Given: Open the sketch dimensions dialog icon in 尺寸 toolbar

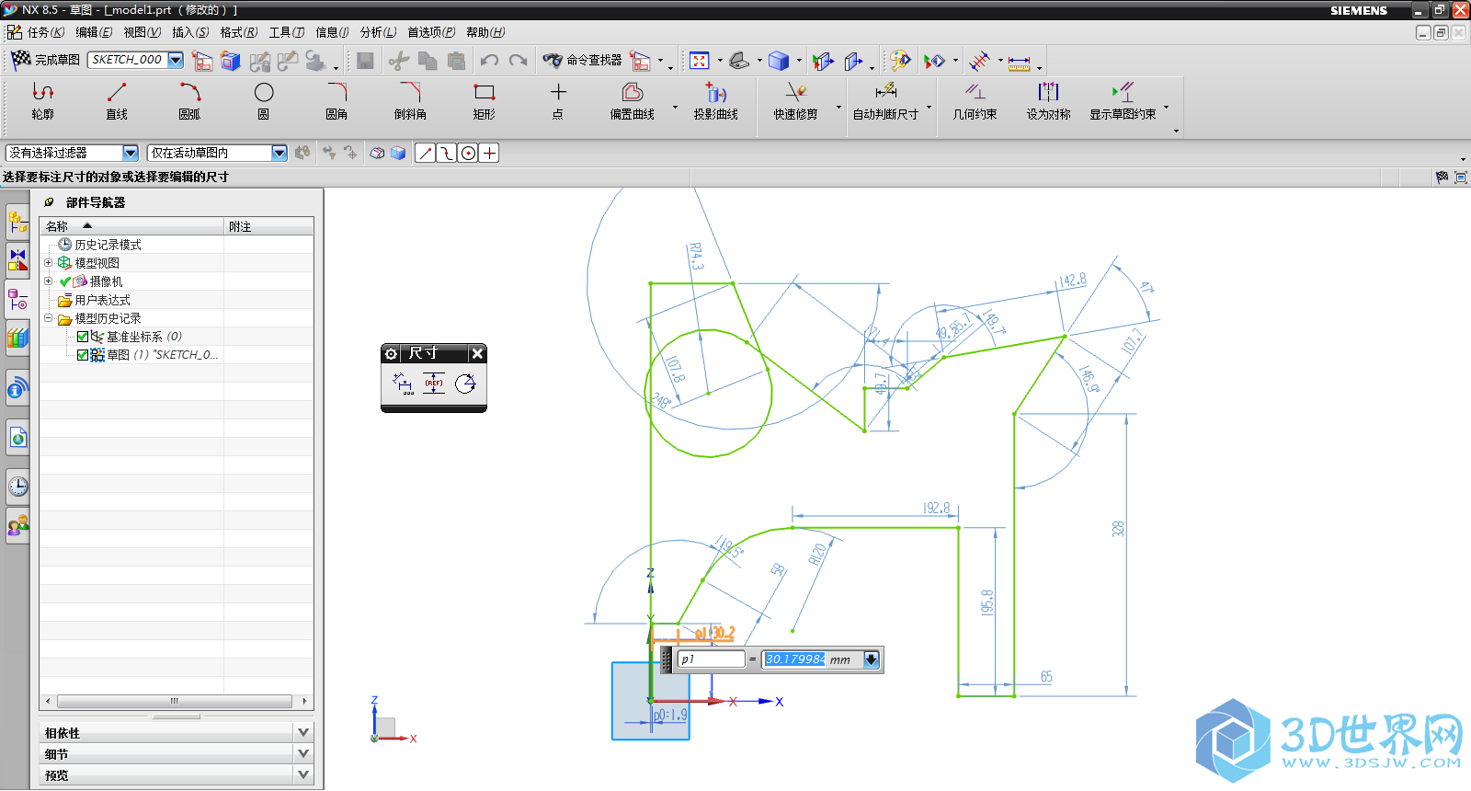Looking at the screenshot, I should tap(403, 384).
